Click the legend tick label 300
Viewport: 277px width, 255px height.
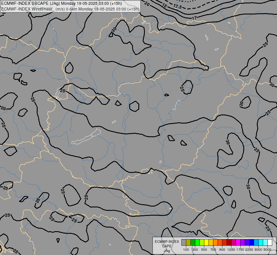[195, 250]
